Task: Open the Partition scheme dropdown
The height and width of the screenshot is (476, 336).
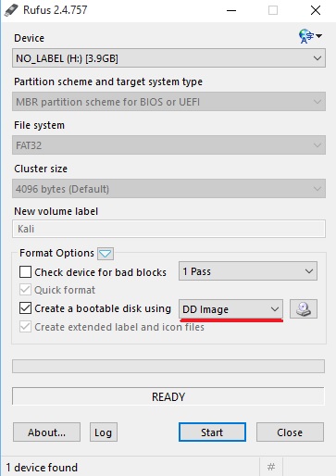Action: tap(168, 102)
